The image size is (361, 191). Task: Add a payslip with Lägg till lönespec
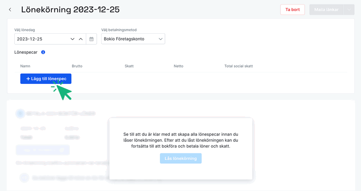pyautogui.click(x=46, y=79)
